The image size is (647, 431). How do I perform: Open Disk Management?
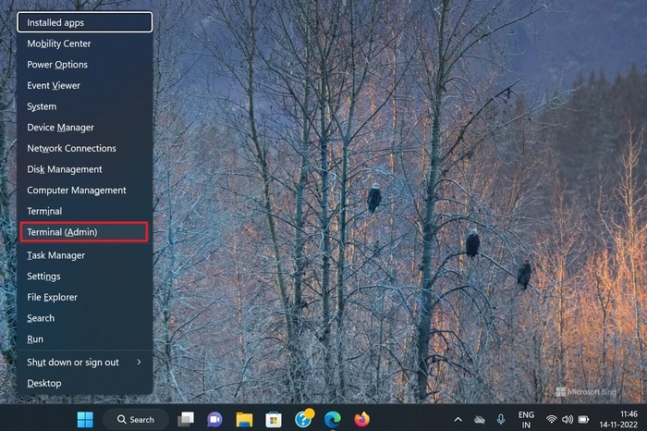85,169
